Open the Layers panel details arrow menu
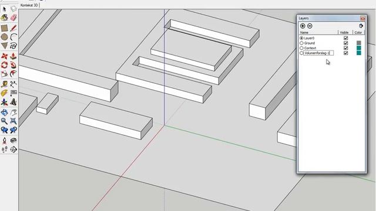Image resolution: width=376 pixels, height=211 pixels. coord(361,26)
